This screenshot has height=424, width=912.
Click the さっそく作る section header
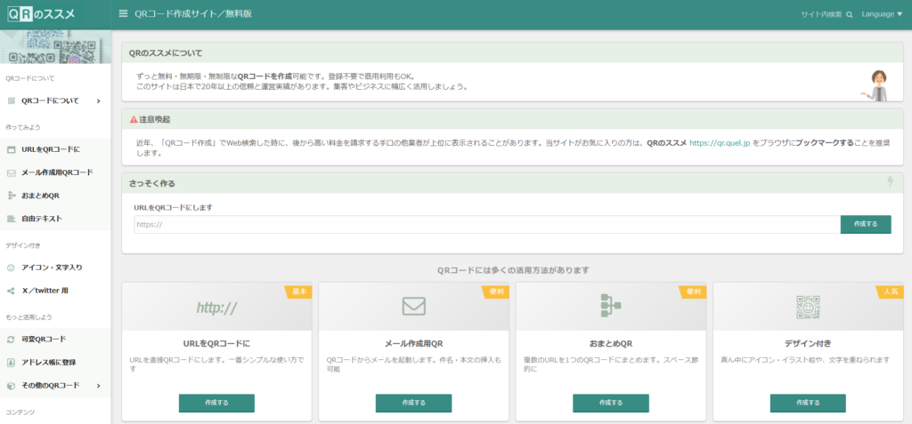click(512, 183)
